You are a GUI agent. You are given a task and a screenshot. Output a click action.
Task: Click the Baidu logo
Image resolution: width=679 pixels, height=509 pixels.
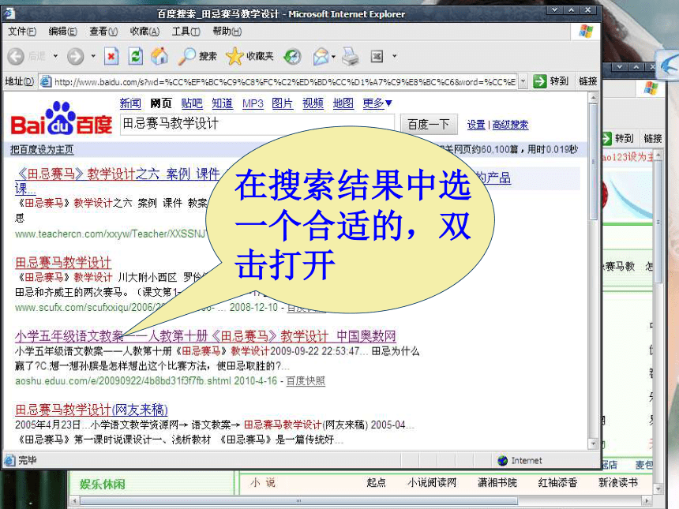click(62, 118)
